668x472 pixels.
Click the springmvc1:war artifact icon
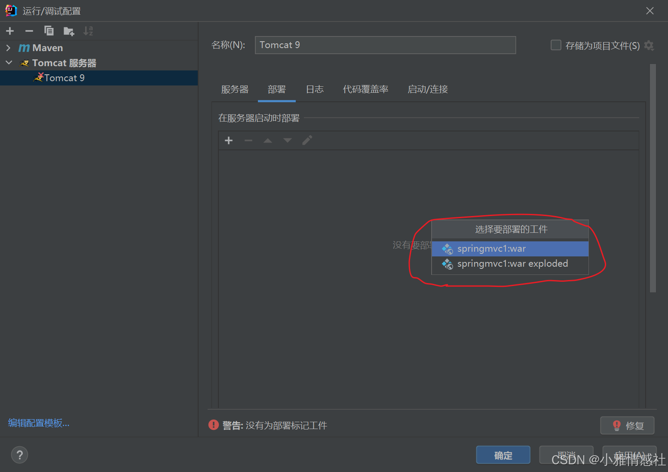(447, 249)
